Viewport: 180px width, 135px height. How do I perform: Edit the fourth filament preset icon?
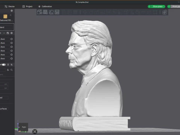click(12, 51)
